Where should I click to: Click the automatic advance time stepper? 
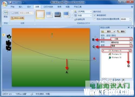[130, 19]
